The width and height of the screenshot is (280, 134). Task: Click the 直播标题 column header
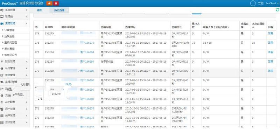click(106, 27)
